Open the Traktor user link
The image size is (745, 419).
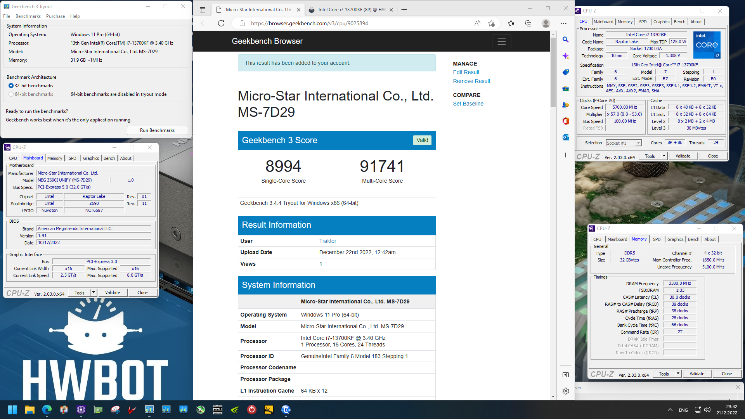pyautogui.click(x=327, y=241)
